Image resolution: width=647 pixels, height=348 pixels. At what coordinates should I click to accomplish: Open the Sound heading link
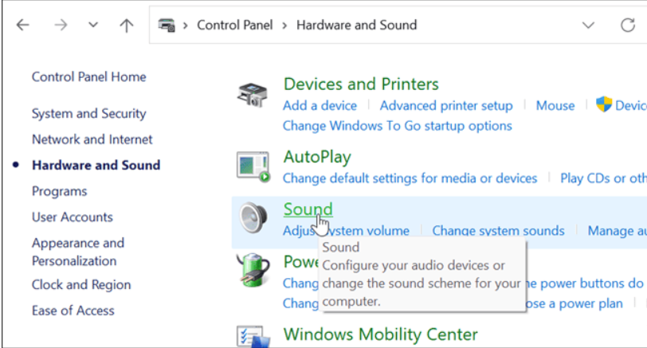click(x=308, y=209)
